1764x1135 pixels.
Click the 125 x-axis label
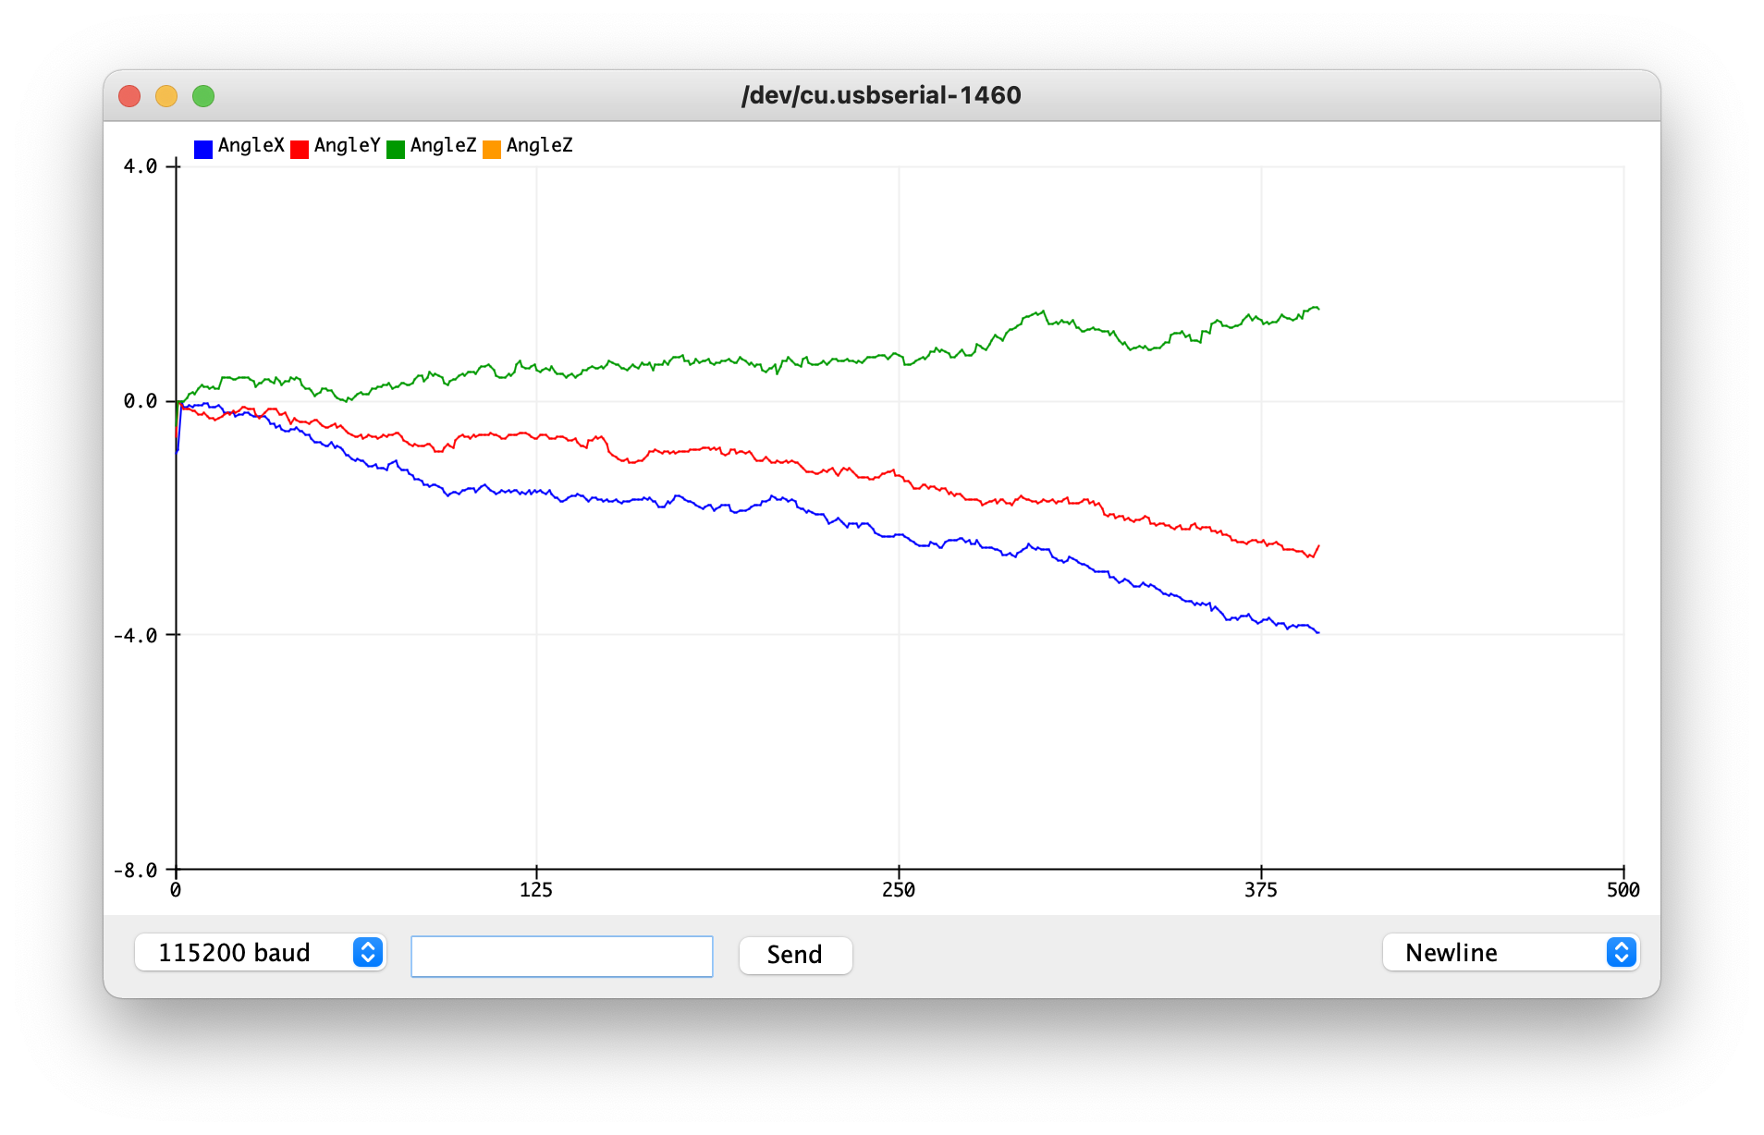(536, 890)
